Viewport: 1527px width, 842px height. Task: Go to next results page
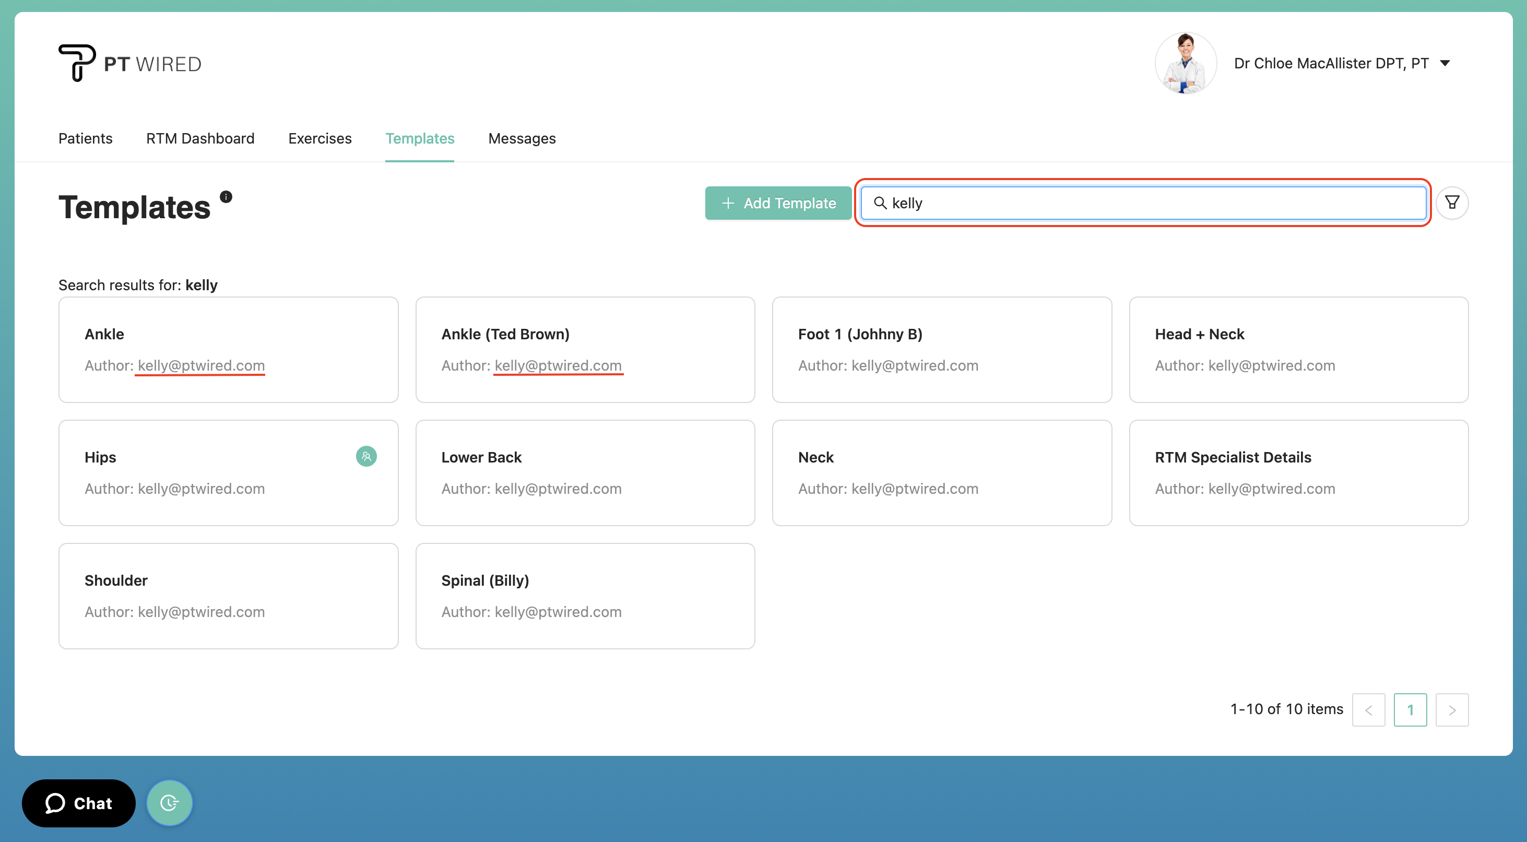tap(1452, 710)
